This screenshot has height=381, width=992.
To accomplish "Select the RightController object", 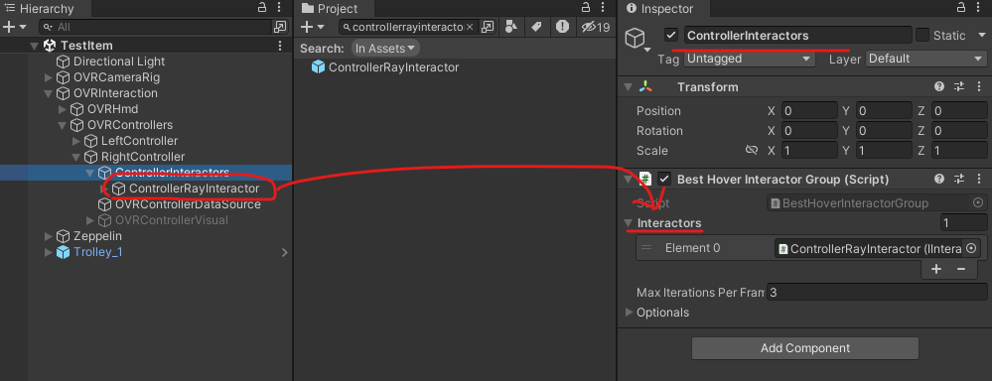I will pyautogui.click(x=143, y=157).
